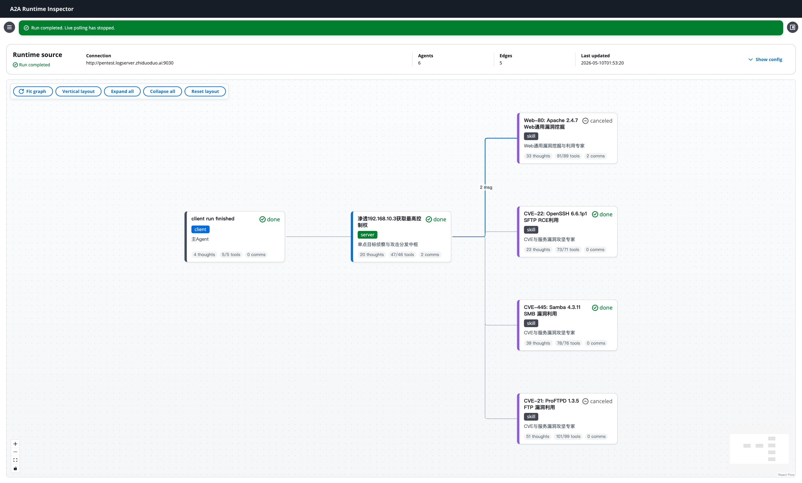The height and width of the screenshot is (483, 802).
Task: Click the Expand all button
Action: point(122,91)
